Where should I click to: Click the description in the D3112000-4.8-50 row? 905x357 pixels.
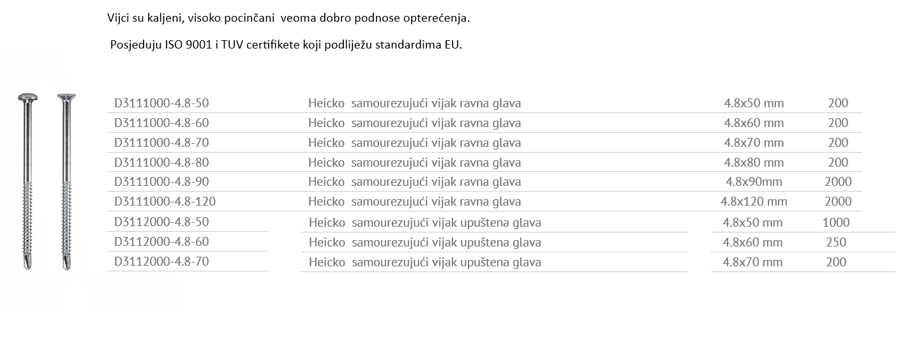[425, 223]
